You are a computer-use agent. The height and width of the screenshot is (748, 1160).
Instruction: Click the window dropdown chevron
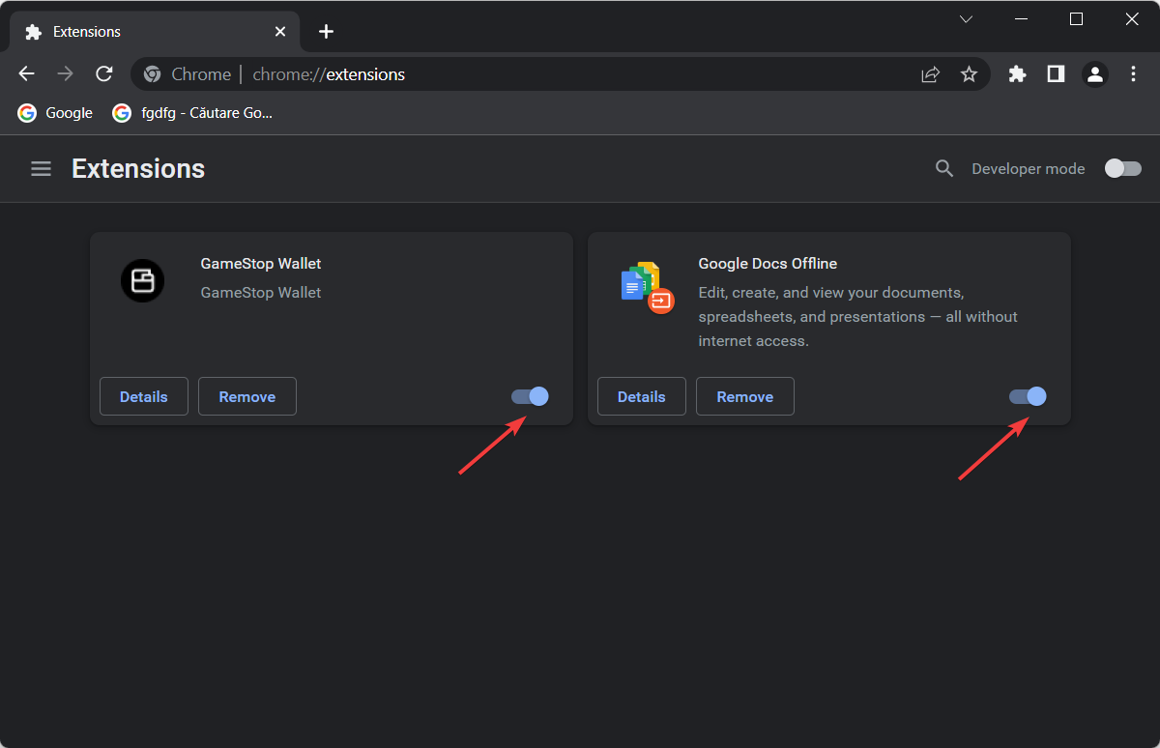(966, 18)
